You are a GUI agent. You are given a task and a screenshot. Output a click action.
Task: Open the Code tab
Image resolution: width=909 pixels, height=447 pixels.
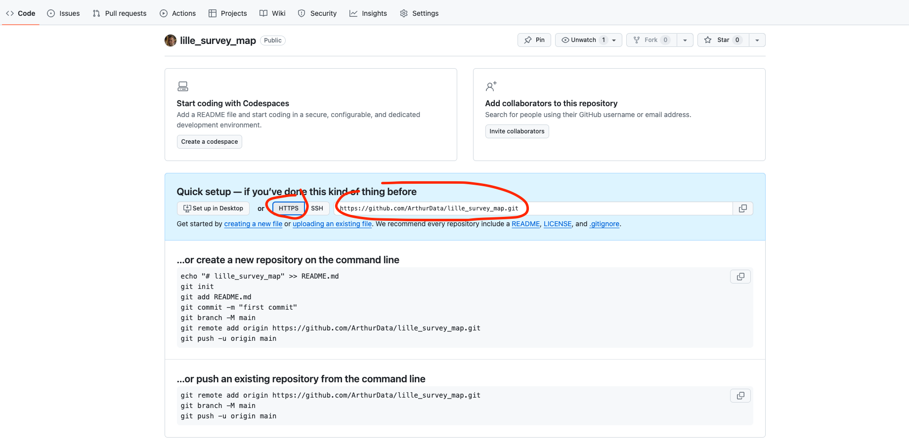pos(21,13)
